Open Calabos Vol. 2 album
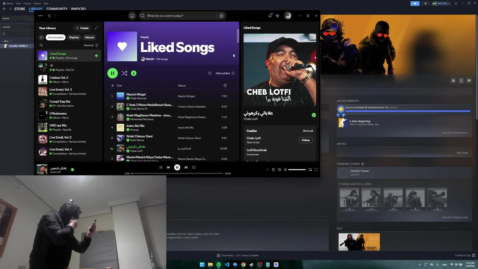The height and width of the screenshot is (269, 478). click(x=69, y=80)
